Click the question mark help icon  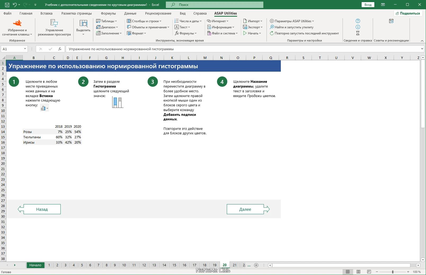(x=358, y=21)
